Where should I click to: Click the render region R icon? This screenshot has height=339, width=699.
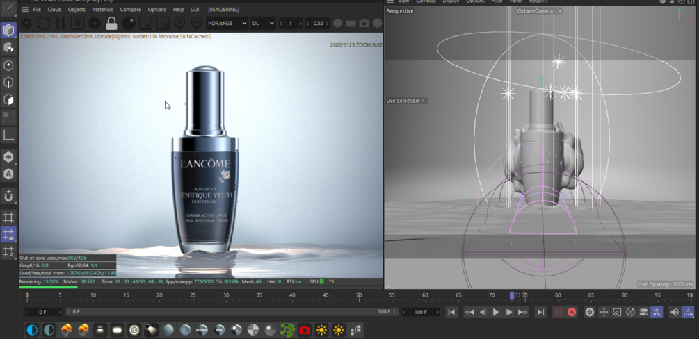(x=78, y=23)
